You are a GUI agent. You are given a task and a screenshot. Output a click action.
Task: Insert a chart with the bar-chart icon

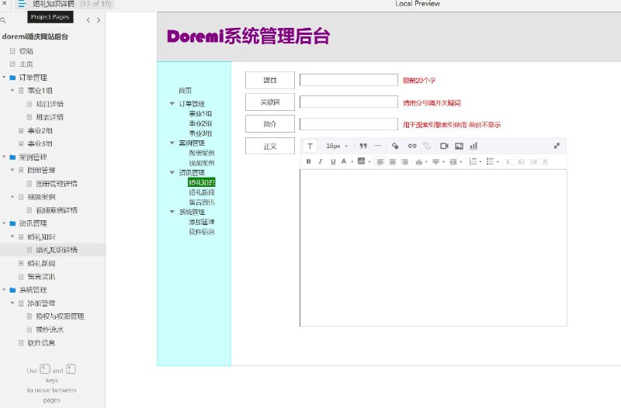click(x=474, y=146)
